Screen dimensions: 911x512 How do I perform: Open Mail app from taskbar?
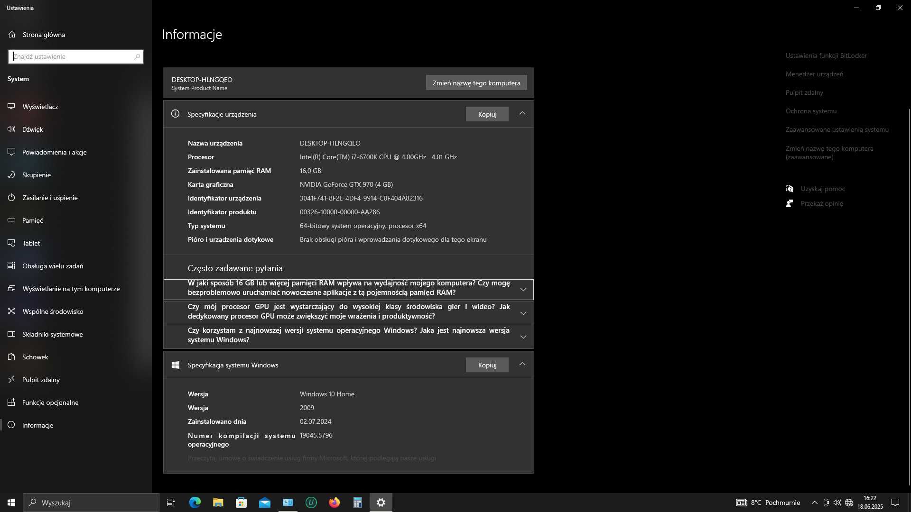(x=264, y=503)
